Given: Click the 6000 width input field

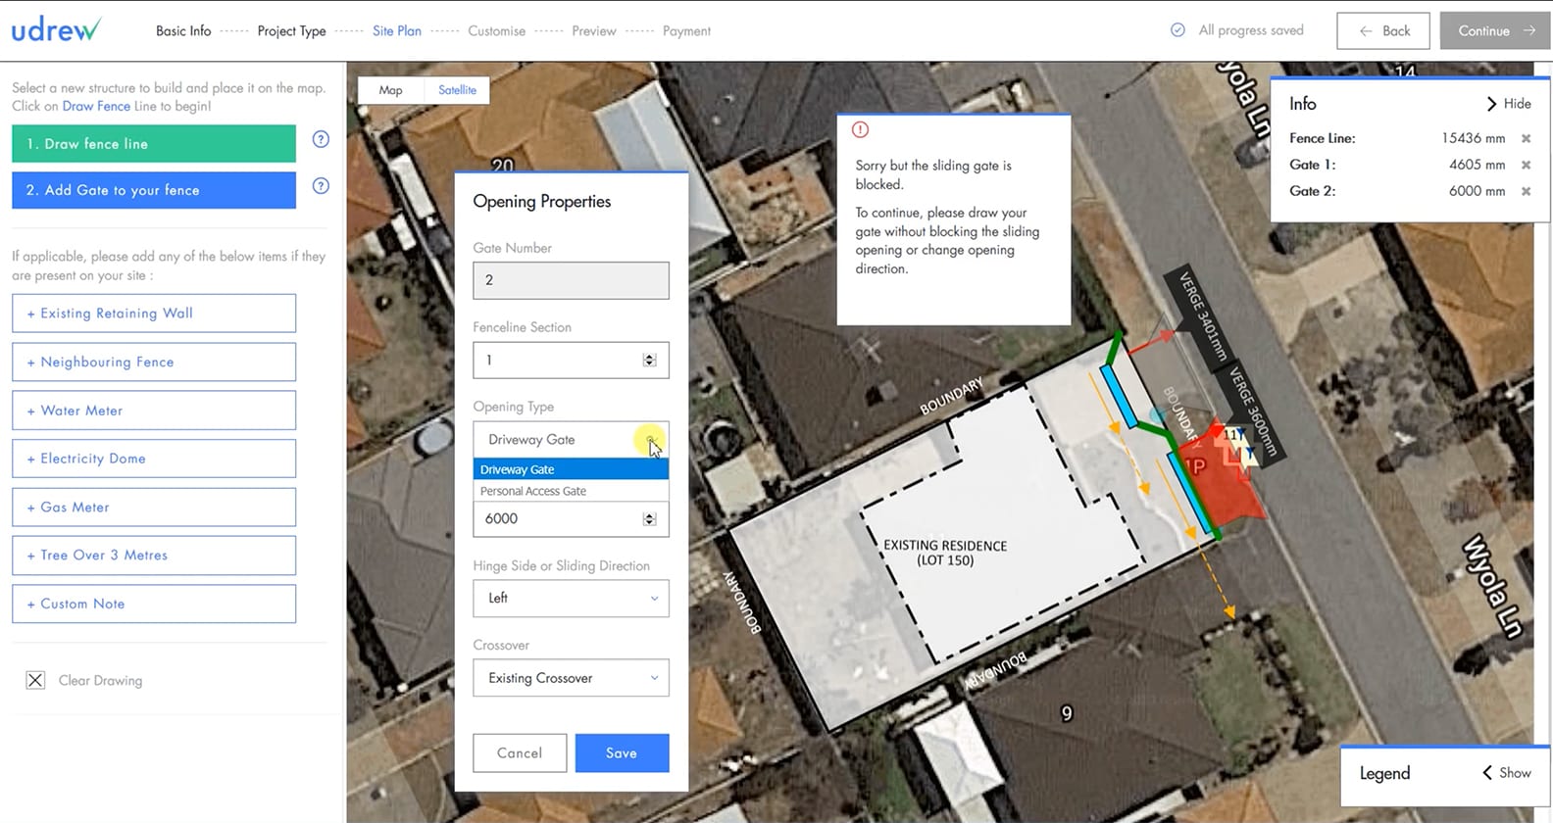Looking at the screenshot, I should (571, 519).
